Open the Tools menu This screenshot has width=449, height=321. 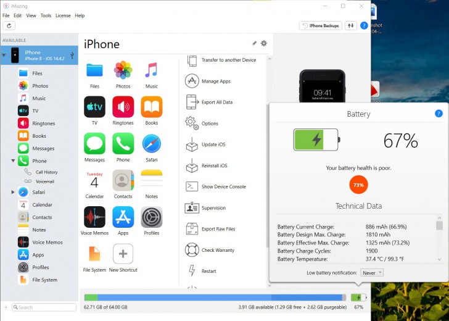tap(46, 15)
